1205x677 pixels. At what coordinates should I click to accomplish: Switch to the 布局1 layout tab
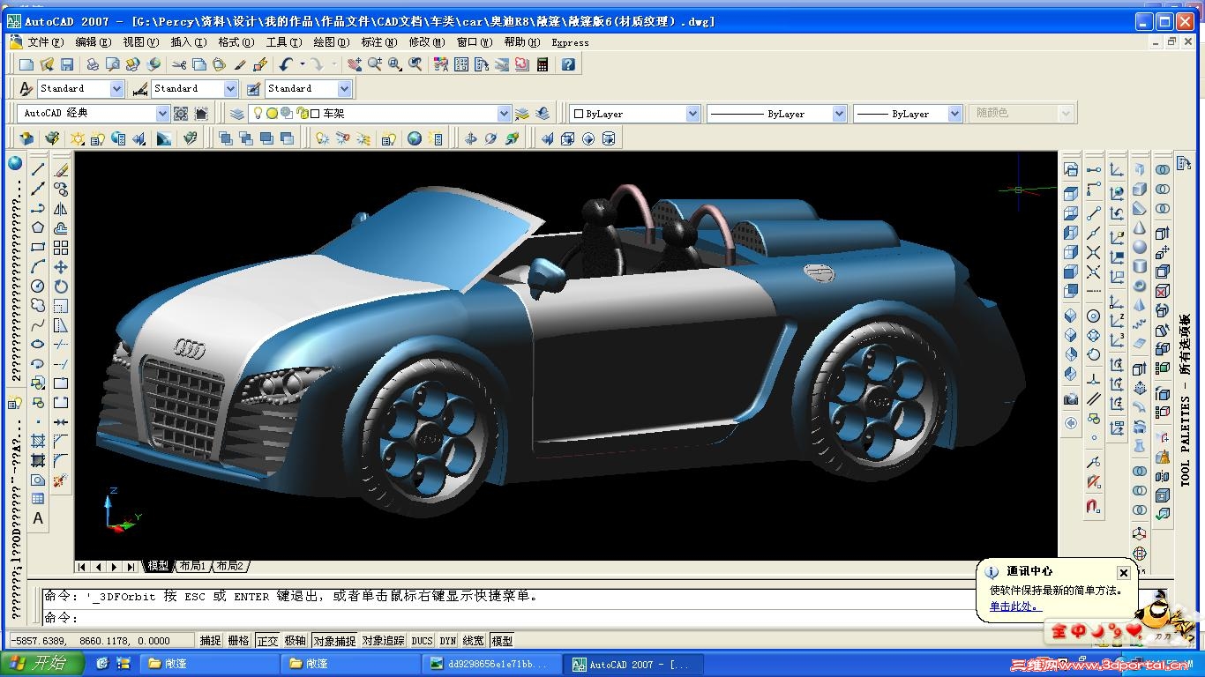(x=191, y=566)
